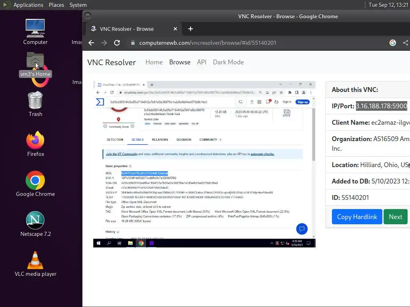
Task: Click the Google icon in address bar
Action: coord(393,43)
